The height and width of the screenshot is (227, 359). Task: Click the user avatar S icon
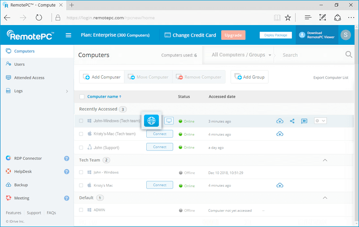tap(346, 35)
